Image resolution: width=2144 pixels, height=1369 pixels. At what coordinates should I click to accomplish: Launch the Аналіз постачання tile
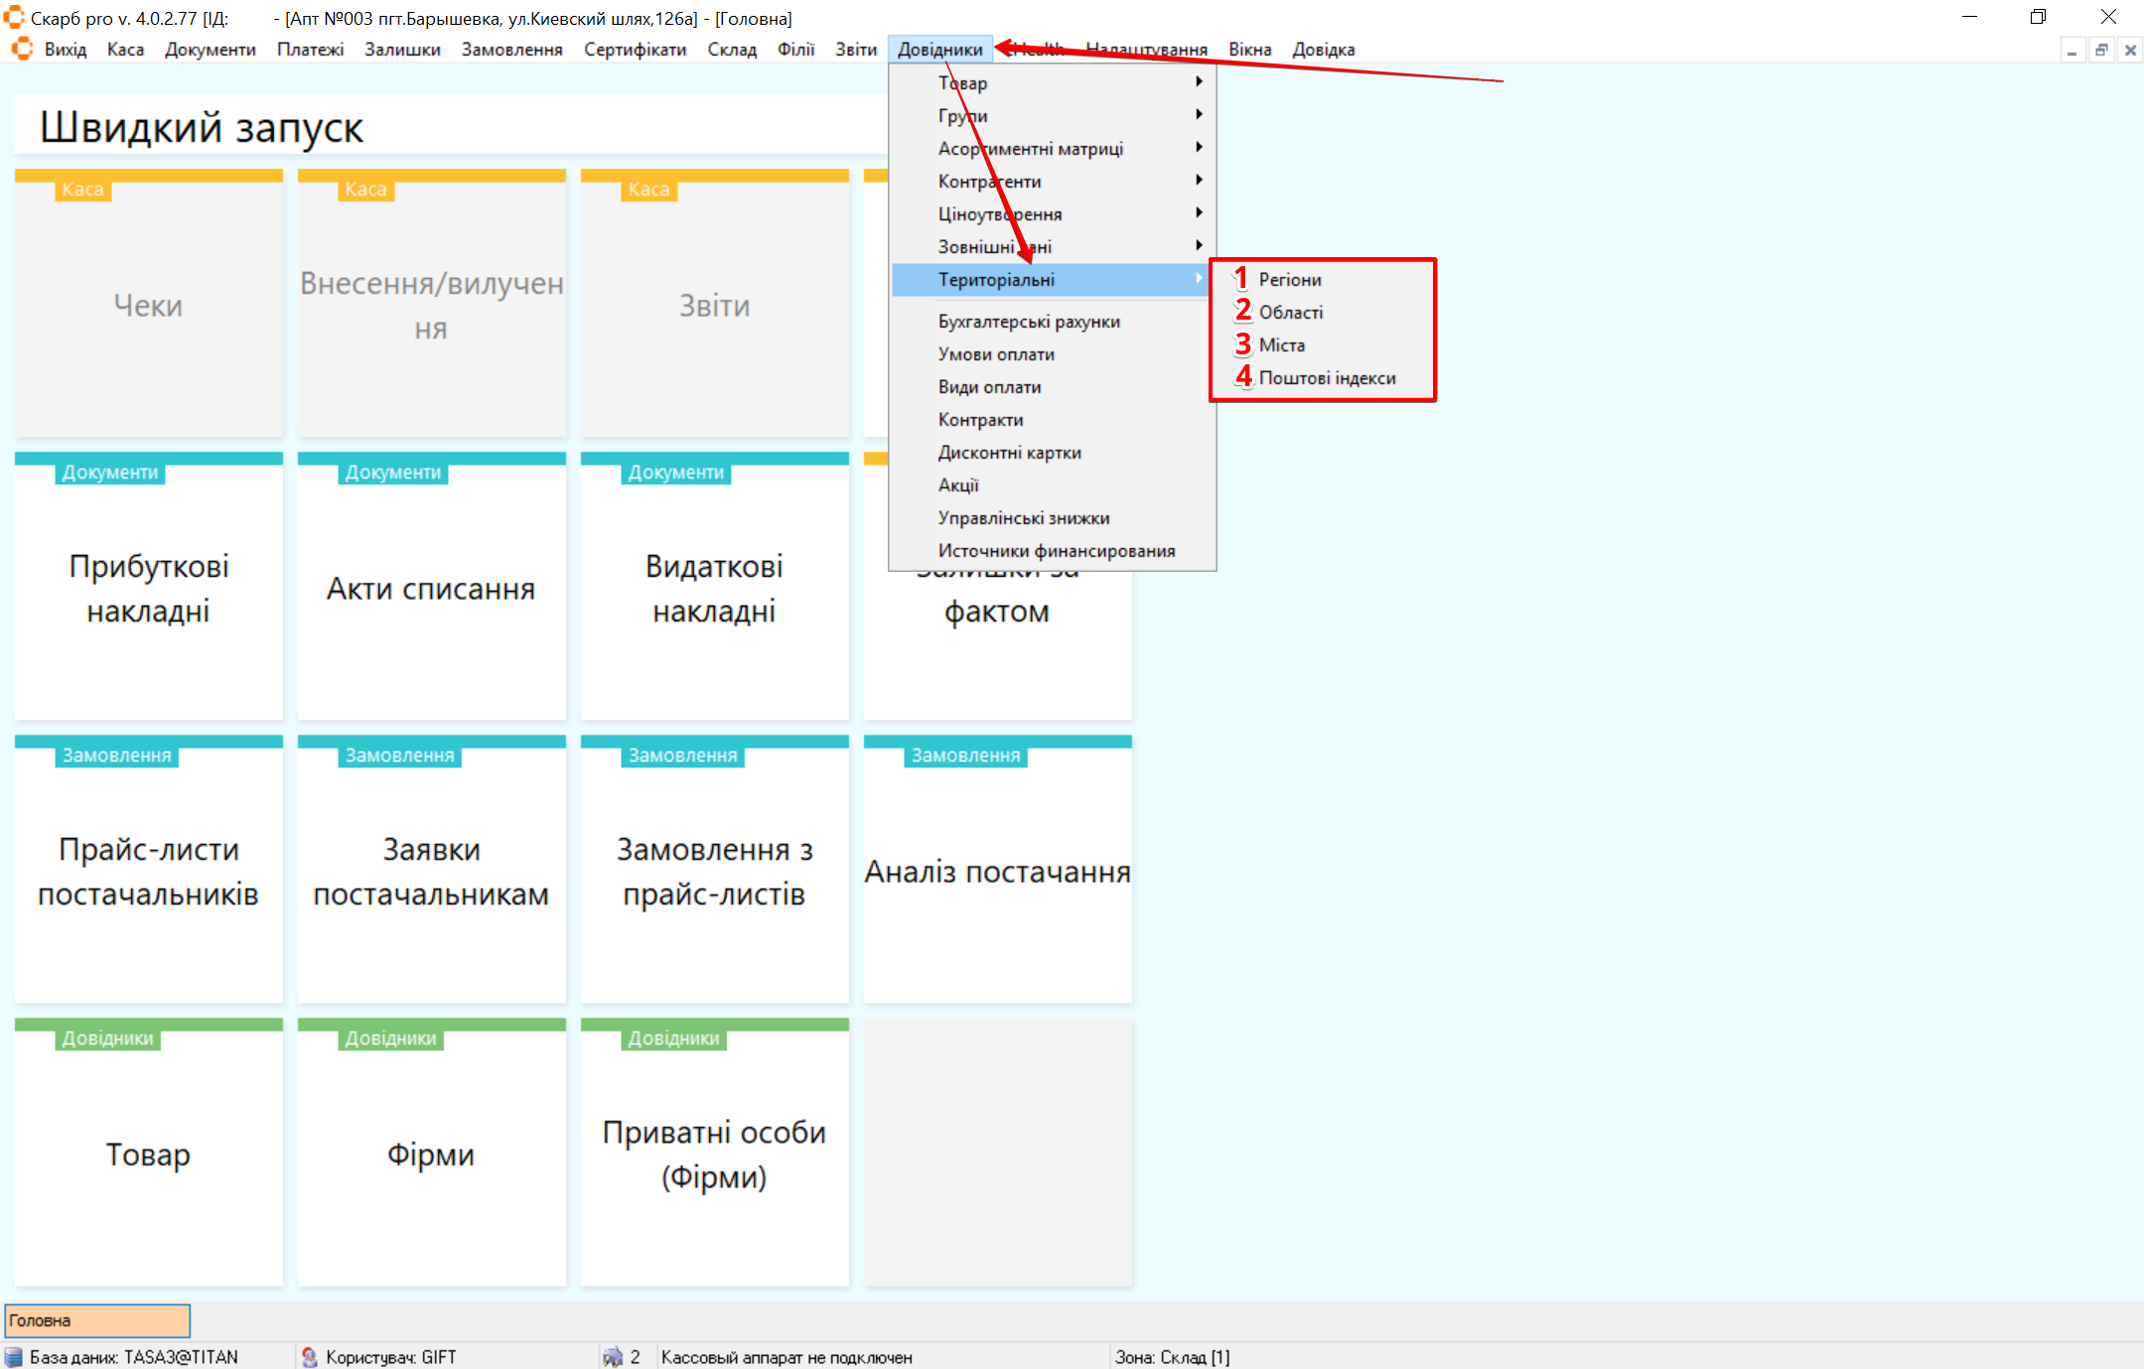[x=997, y=871]
